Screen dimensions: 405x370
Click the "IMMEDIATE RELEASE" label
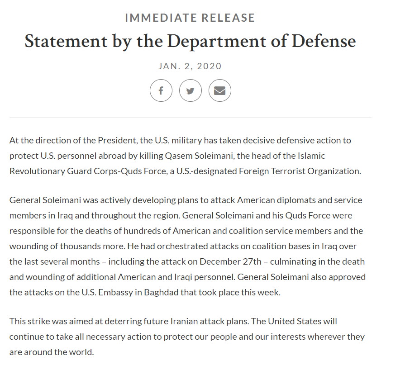[x=190, y=18]
